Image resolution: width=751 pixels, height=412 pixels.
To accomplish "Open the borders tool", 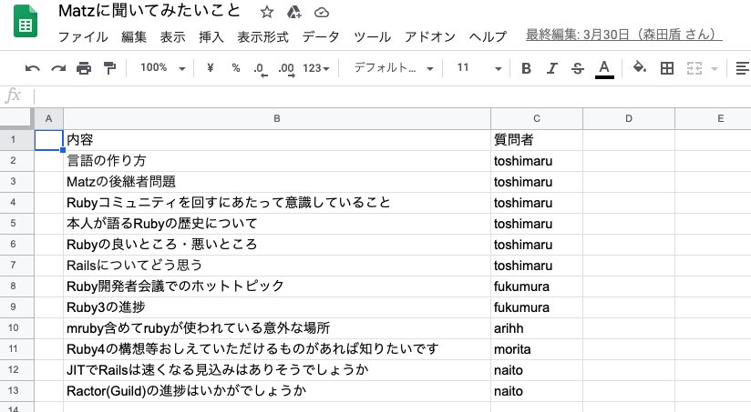I will [667, 68].
